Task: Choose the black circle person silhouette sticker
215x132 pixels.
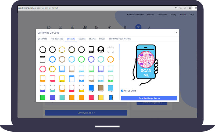Action: click(x=101, y=49)
